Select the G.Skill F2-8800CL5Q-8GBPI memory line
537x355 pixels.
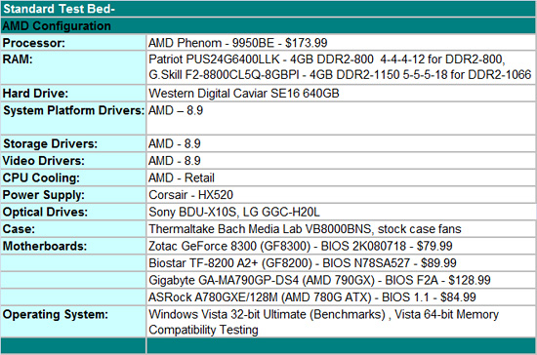click(x=340, y=74)
